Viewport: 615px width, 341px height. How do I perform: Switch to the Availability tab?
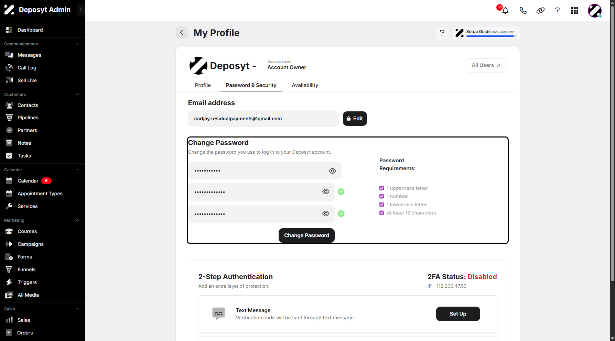click(x=305, y=85)
